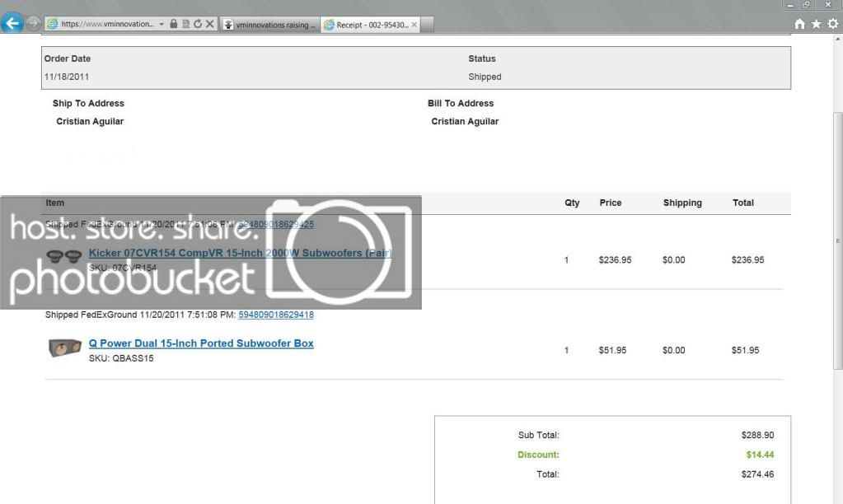Focus the vminnovations URL address field
The height and width of the screenshot is (504, 843).
(x=107, y=24)
